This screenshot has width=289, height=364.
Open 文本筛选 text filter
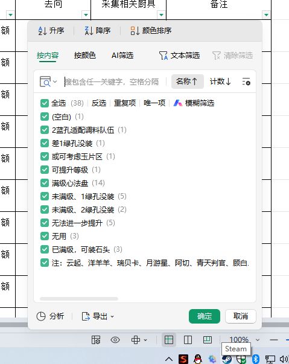[x=179, y=56]
